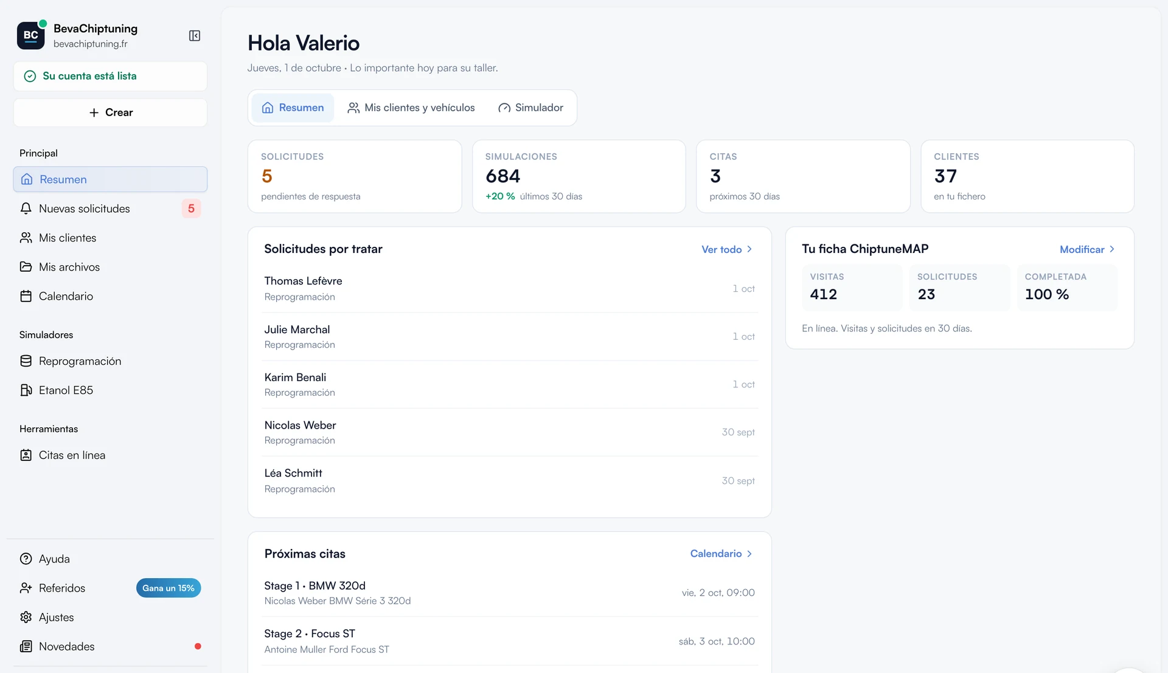
Task: Open the Stage 1 · BMW 320d appointment
Action: [x=509, y=593]
